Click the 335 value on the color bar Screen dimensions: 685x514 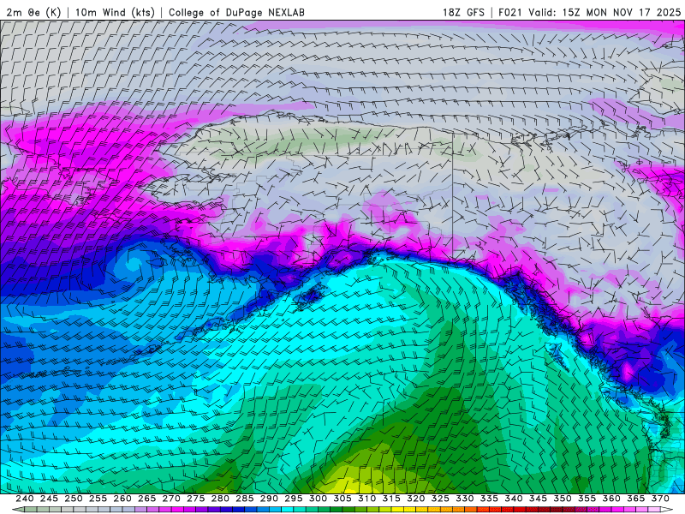click(489, 499)
